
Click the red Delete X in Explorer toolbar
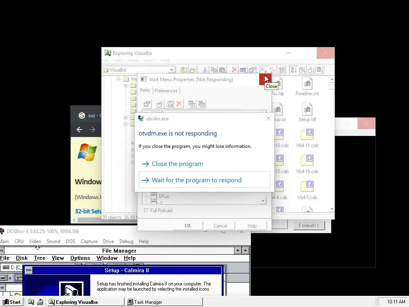pos(234,70)
